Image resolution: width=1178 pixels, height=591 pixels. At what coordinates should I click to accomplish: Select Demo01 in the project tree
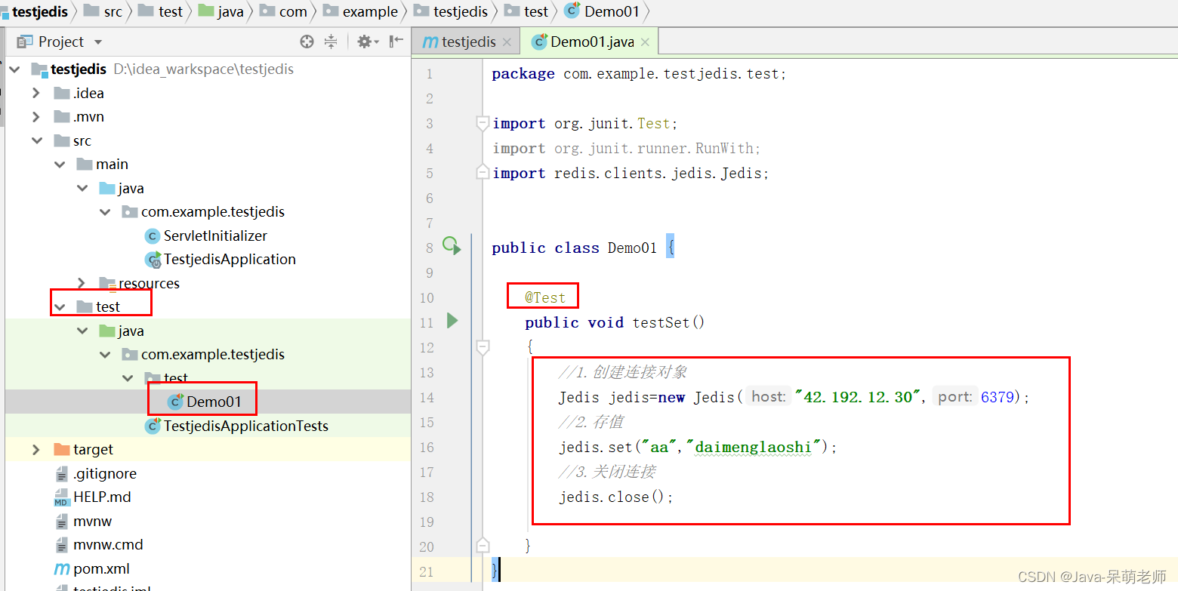(x=214, y=402)
